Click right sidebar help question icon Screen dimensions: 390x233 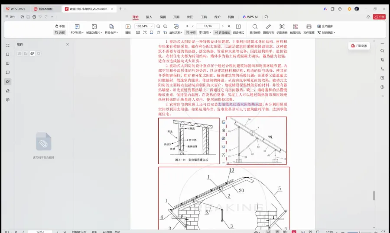(x=382, y=87)
